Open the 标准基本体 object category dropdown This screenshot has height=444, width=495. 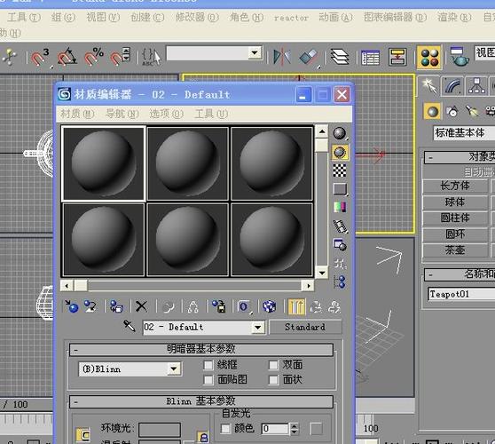coord(464,132)
